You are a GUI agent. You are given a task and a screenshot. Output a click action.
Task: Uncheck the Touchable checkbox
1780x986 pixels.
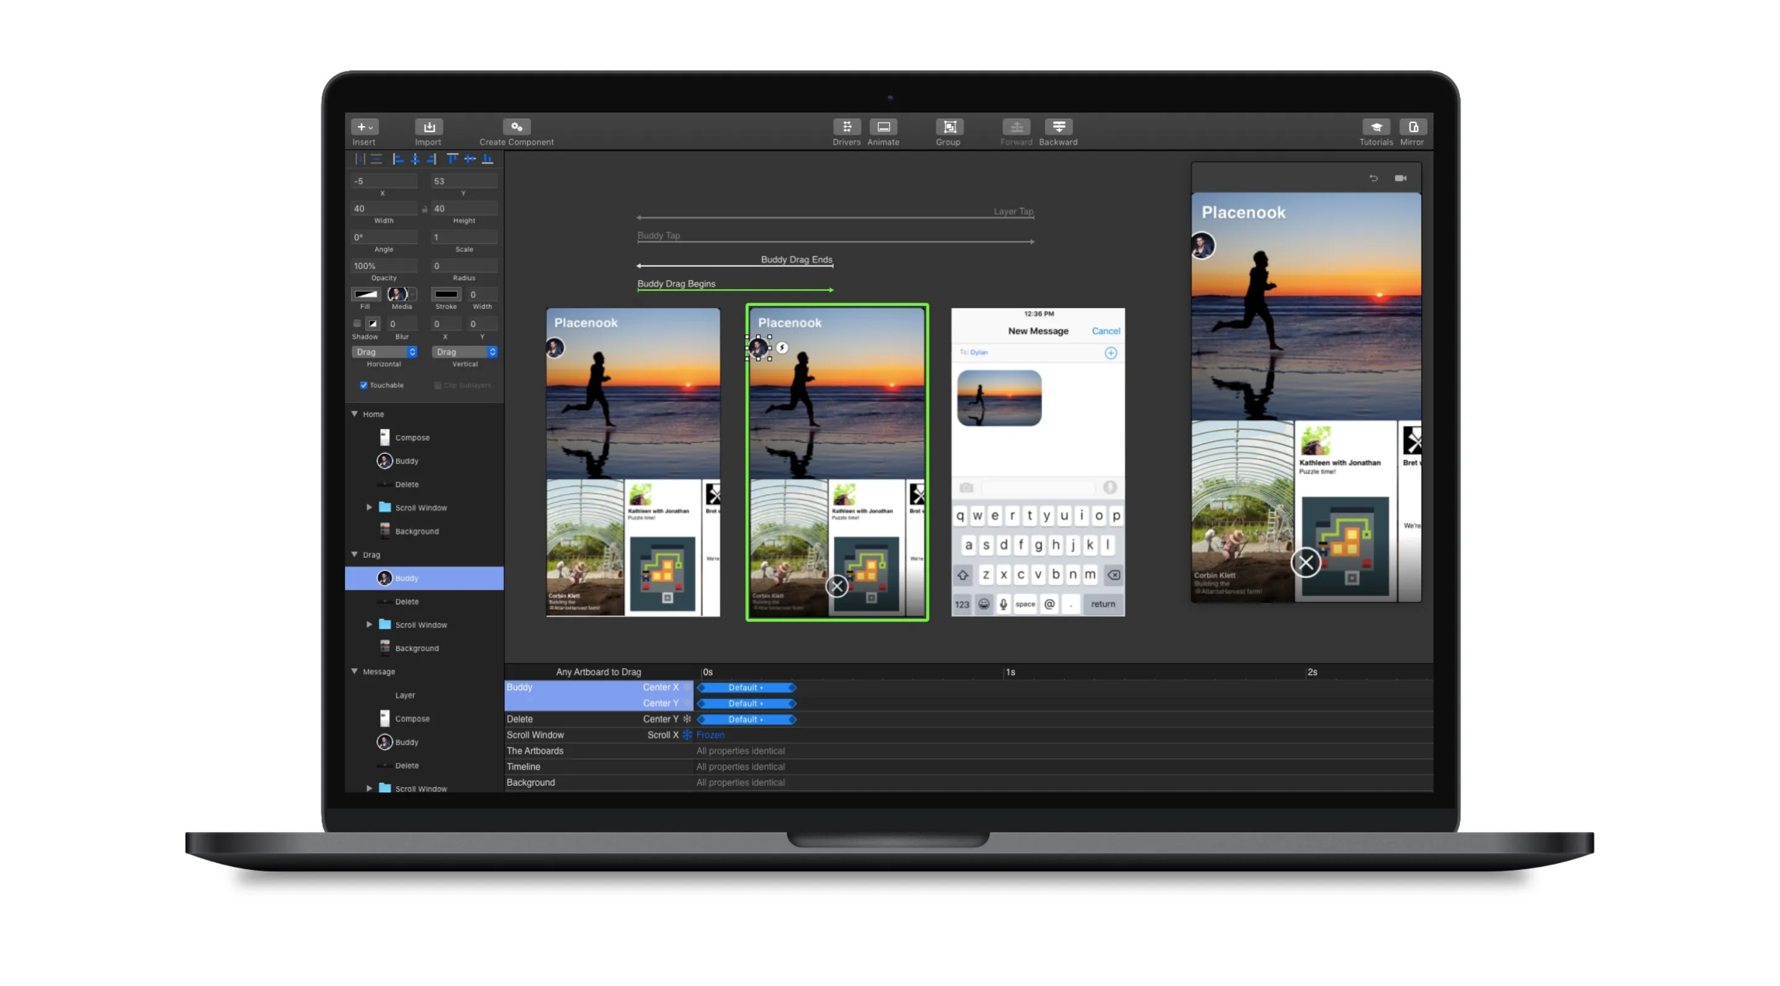click(363, 386)
